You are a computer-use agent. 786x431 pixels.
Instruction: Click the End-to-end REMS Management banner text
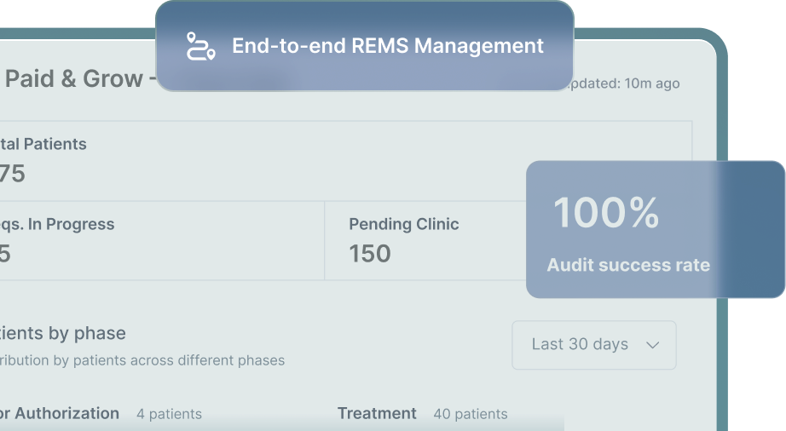[388, 46]
